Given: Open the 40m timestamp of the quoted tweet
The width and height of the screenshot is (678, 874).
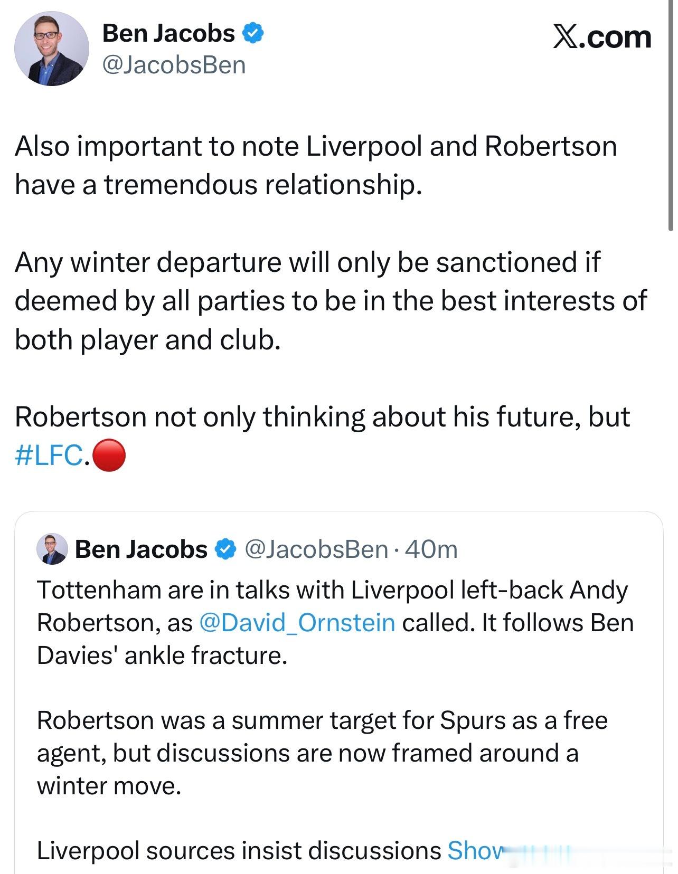Looking at the screenshot, I should [431, 549].
